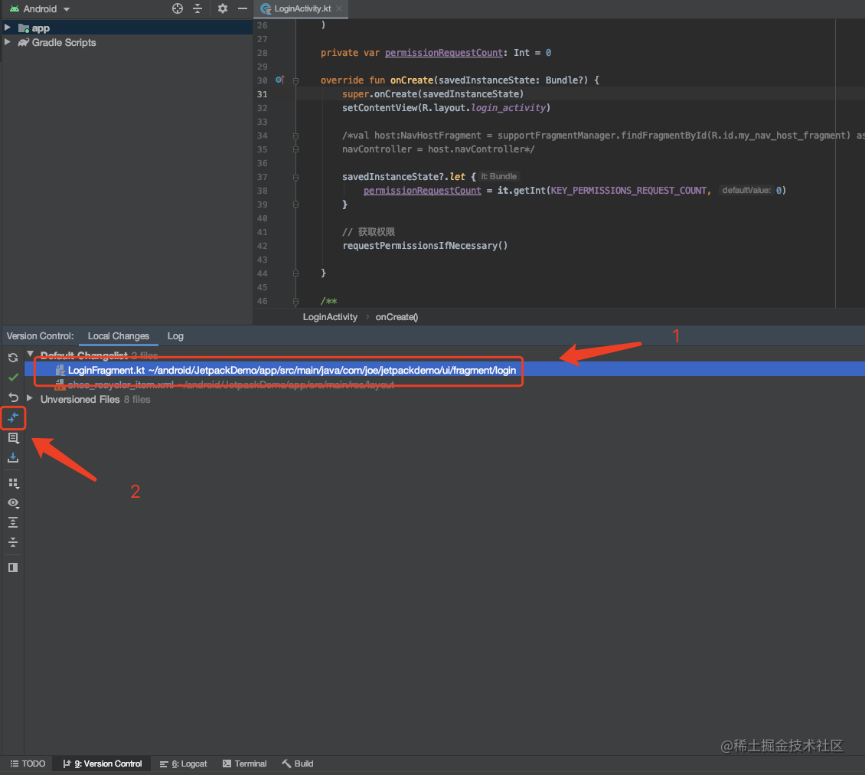Open the Build tool window
Viewport: 865px width, 775px height.
298,764
